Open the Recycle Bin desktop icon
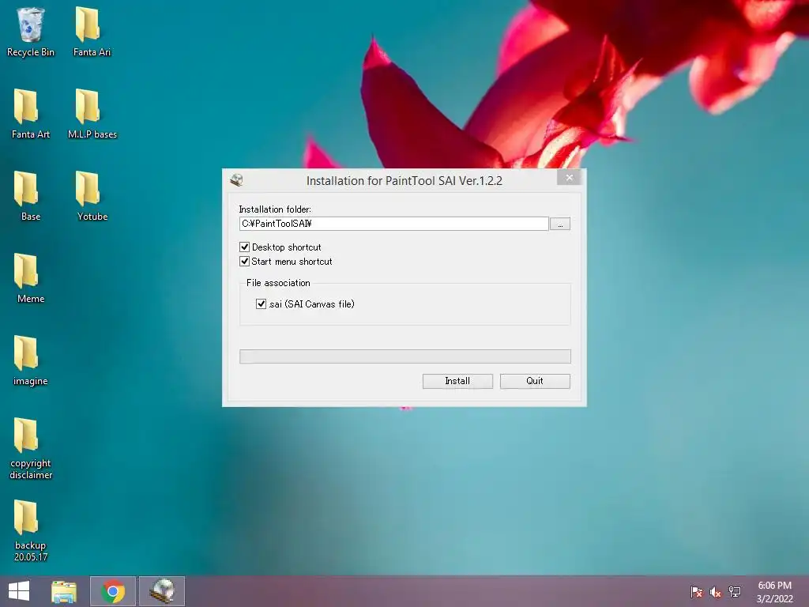Viewport: 809px width, 607px height. tap(31, 32)
